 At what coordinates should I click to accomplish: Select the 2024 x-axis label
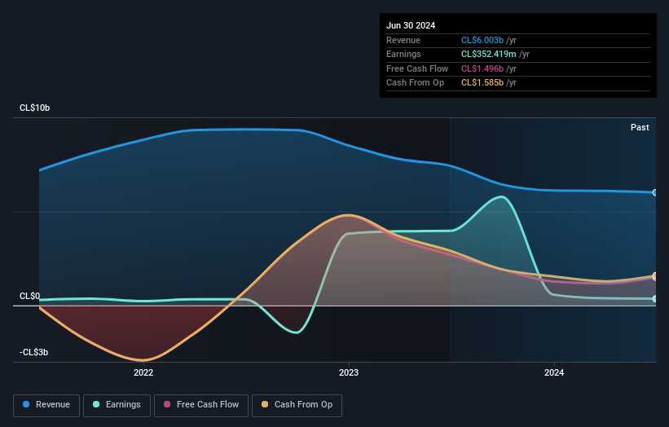pos(554,372)
